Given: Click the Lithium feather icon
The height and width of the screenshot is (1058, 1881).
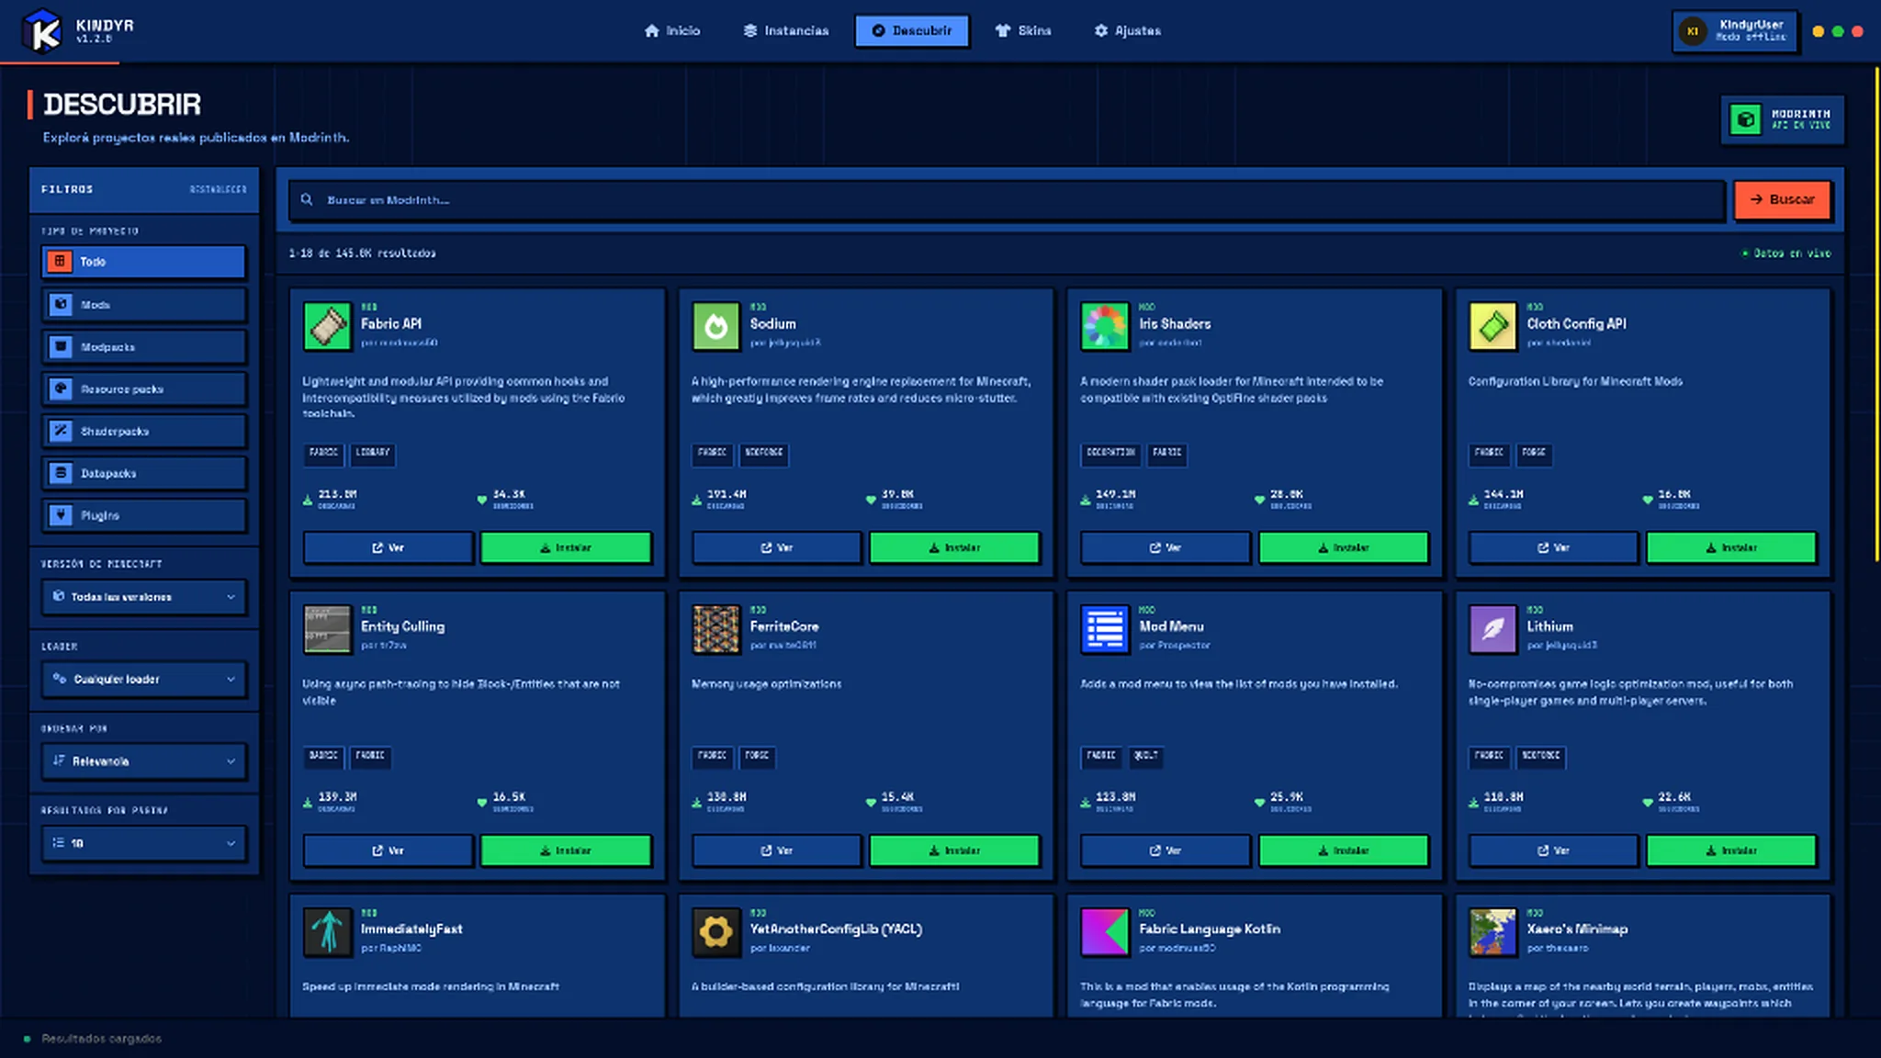Looking at the screenshot, I should [1492, 629].
